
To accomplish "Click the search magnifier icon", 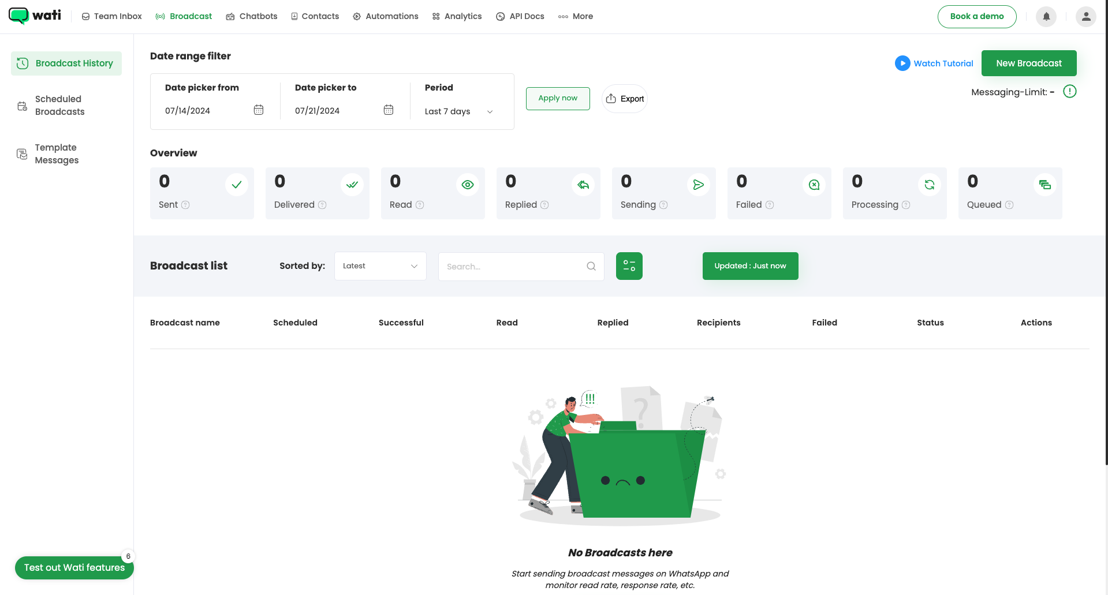I will pos(591,266).
